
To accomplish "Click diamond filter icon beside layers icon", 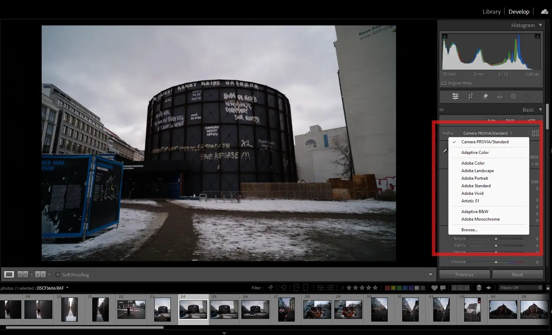I will click(488, 288).
